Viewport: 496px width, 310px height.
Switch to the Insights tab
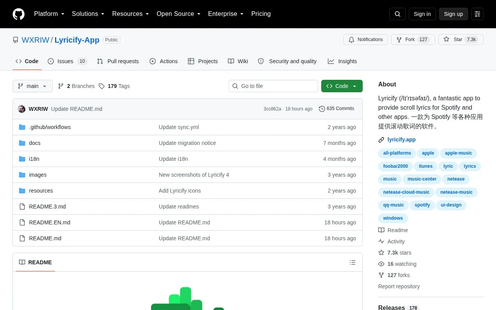tap(342, 61)
